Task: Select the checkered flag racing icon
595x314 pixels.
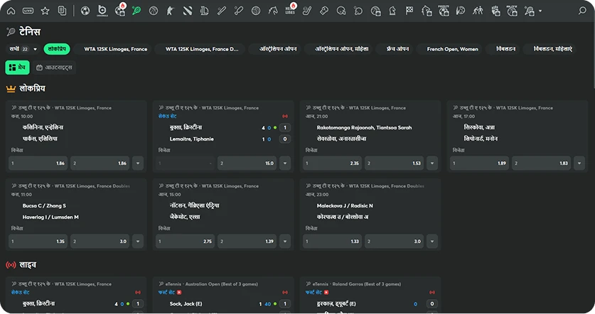Action: click(409, 11)
